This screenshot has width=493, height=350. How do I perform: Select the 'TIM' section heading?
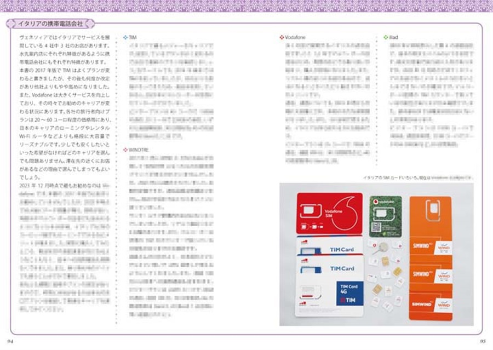click(x=133, y=37)
